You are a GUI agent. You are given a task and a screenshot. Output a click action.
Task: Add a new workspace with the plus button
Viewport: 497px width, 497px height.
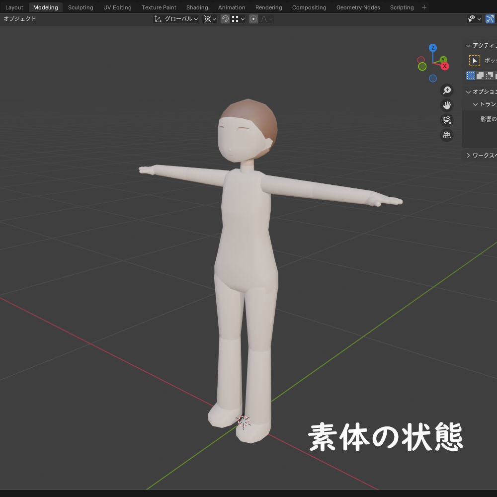[424, 7]
